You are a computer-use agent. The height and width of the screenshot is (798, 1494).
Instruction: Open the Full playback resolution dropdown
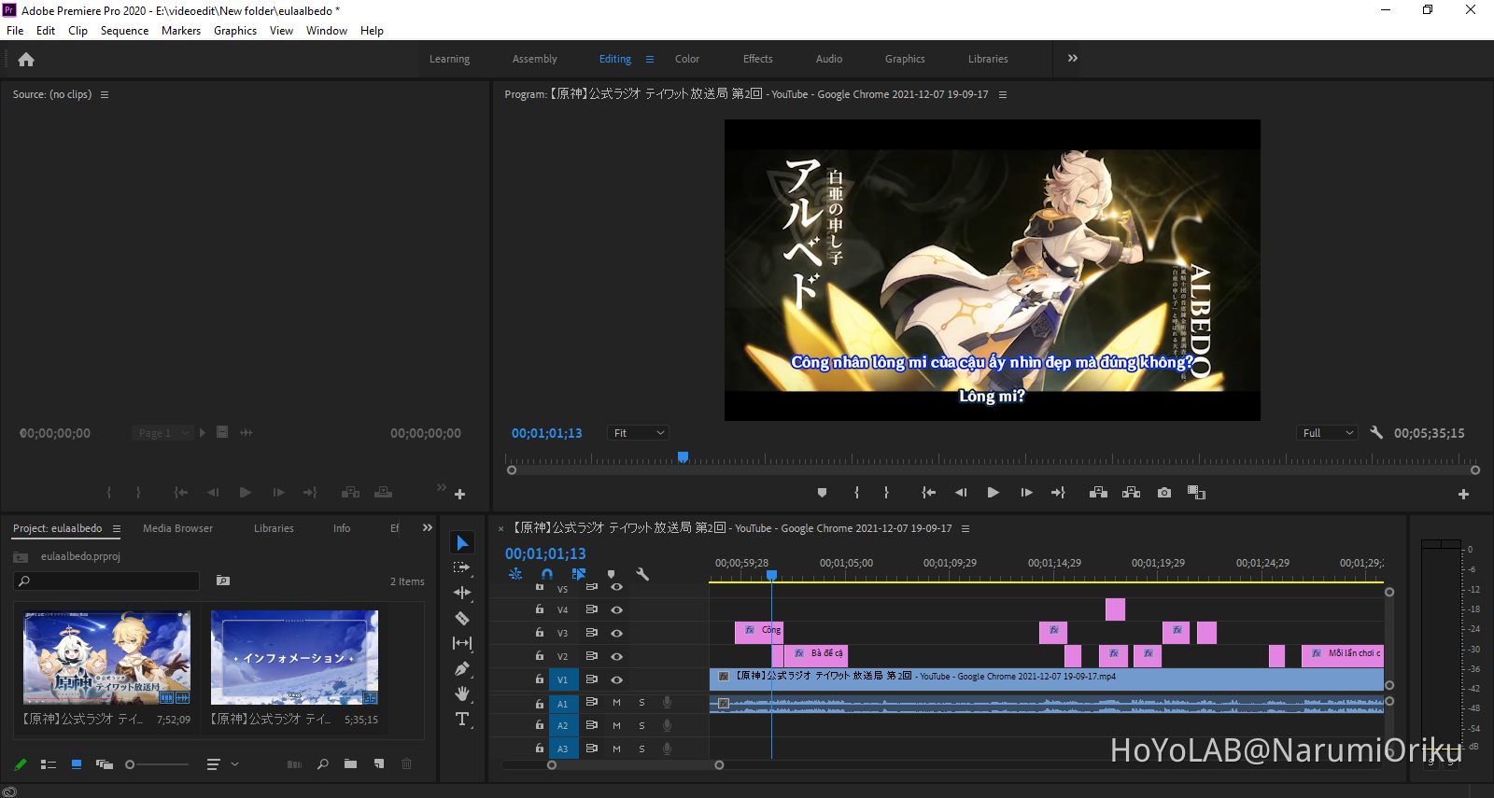pyautogui.click(x=1327, y=433)
